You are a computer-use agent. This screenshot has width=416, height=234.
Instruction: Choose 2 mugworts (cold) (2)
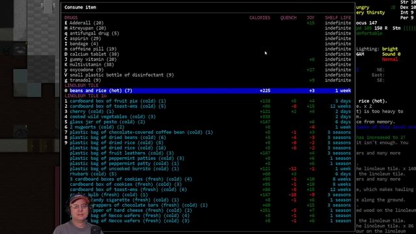tap(97, 127)
